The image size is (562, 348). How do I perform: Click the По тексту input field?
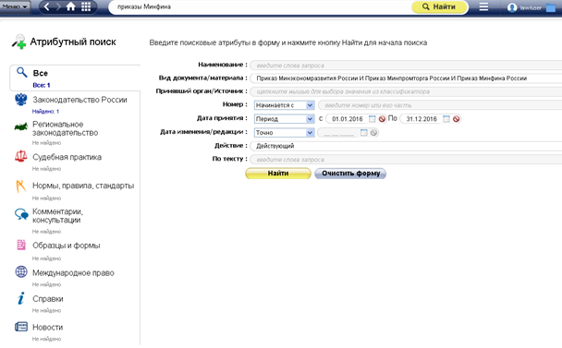pyautogui.click(x=406, y=160)
